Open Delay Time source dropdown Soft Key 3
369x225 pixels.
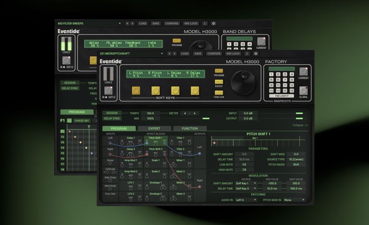246,189
